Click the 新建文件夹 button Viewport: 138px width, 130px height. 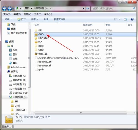click(x=60, y=19)
